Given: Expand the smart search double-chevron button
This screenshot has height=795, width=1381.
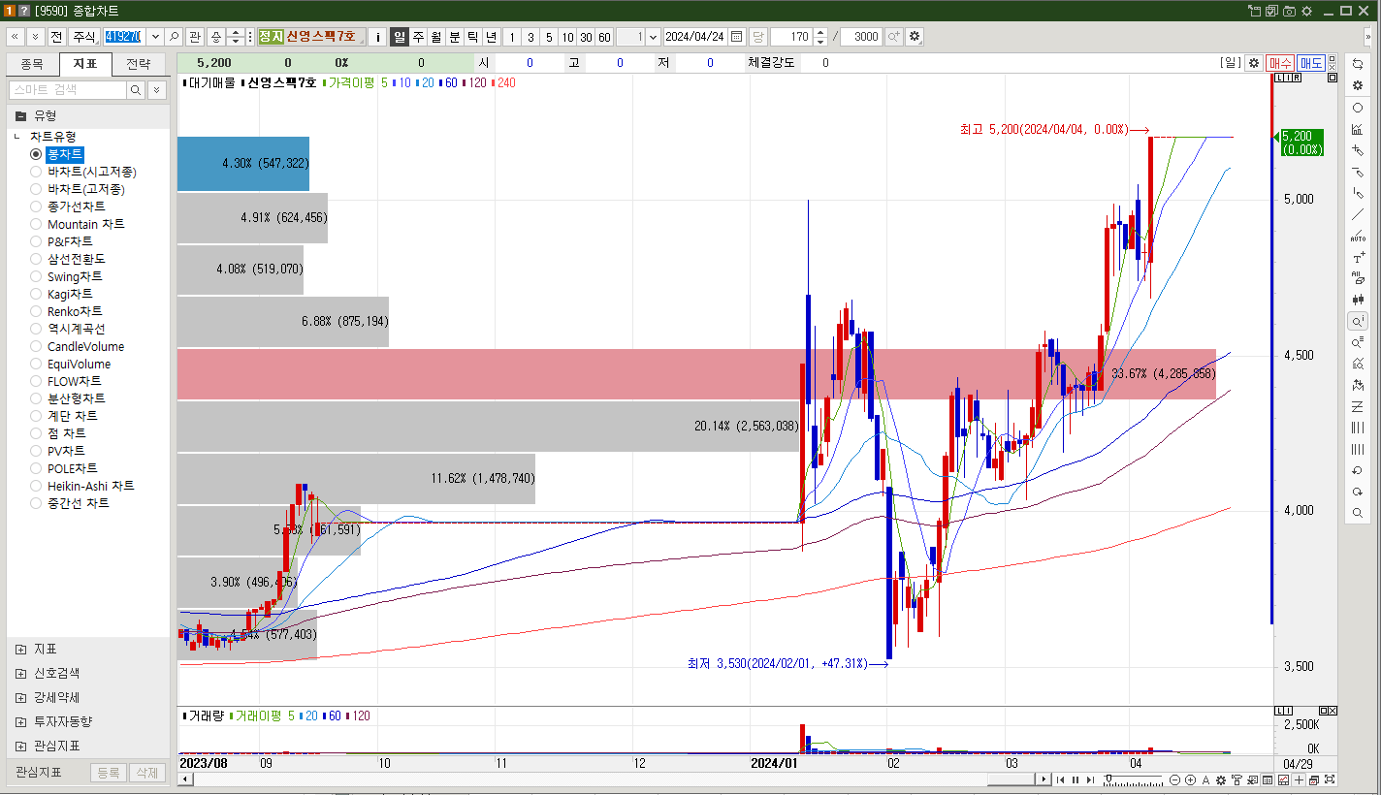Looking at the screenshot, I should [157, 89].
